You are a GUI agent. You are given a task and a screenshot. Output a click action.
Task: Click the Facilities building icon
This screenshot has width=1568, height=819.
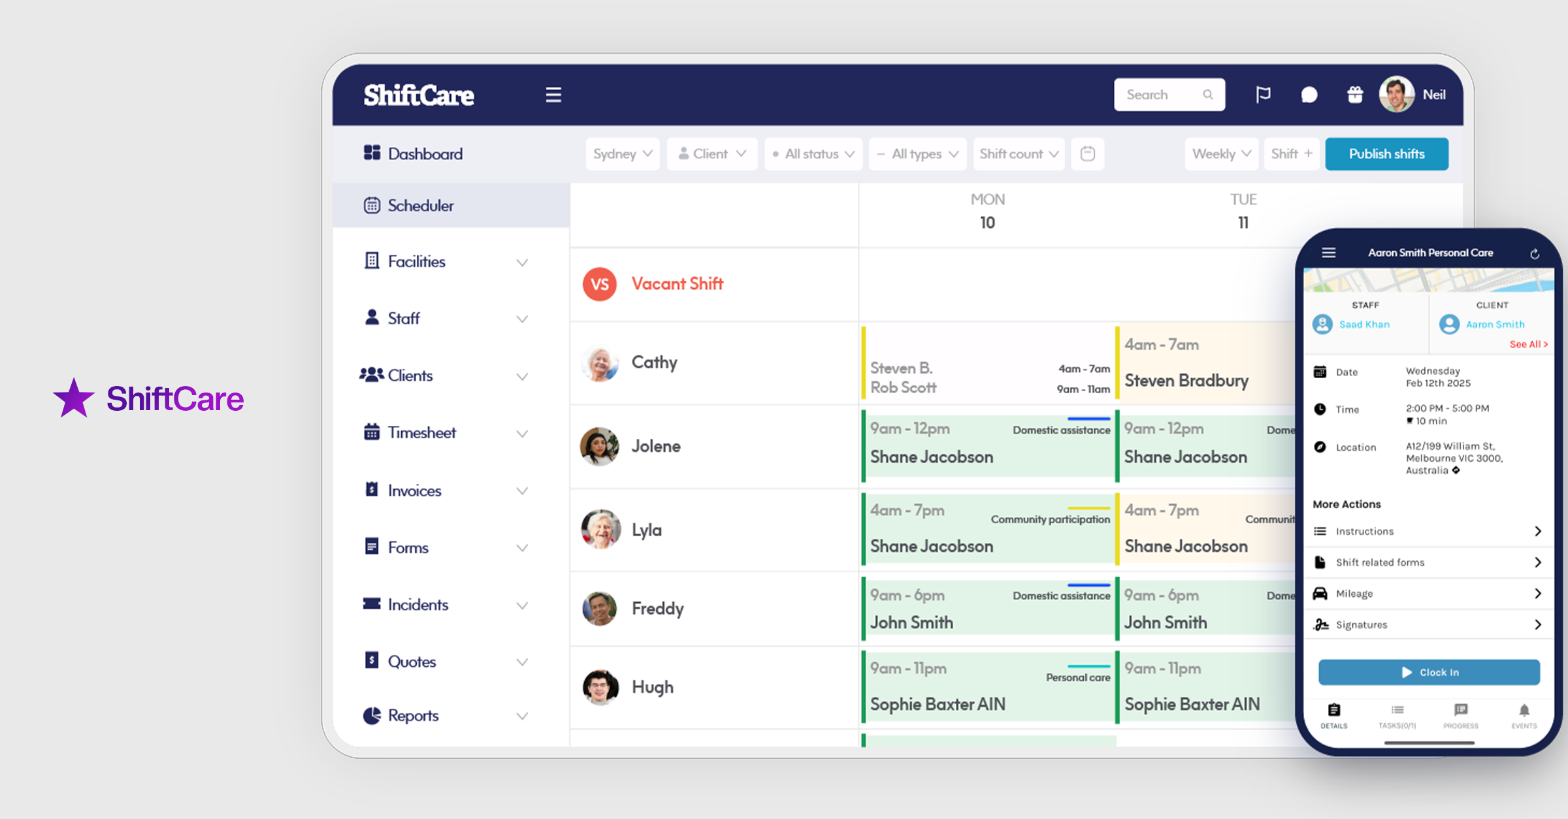pyautogui.click(x=372, y=261)
